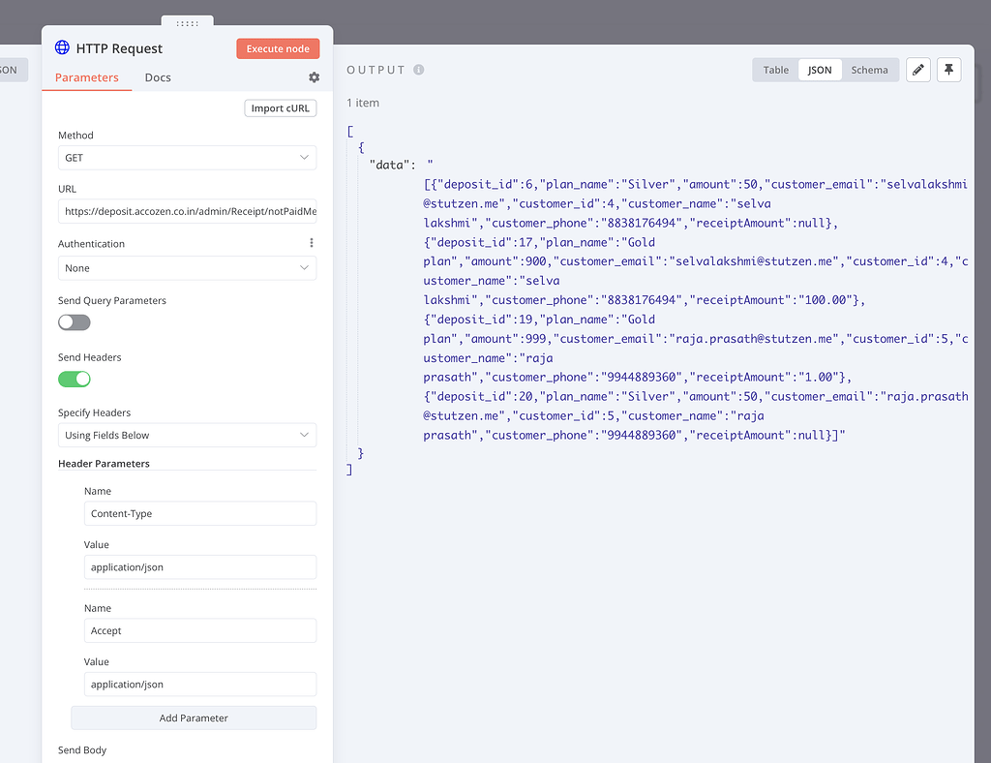This screenshot has height=763, width=991.
Task: Click the HTTP Request globe icon
Action: (x=62, y=47)
